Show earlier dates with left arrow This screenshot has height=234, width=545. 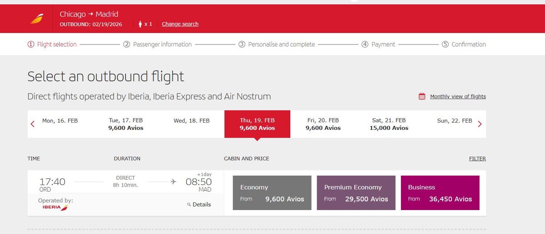click(33, 124)
